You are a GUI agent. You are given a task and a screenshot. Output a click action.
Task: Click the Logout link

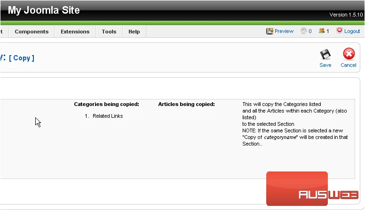pyautogui.click(x=352, y=31)
